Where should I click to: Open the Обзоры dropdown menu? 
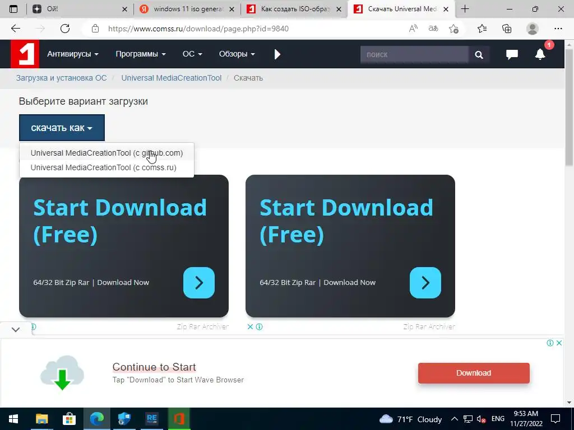coord(237,54)
